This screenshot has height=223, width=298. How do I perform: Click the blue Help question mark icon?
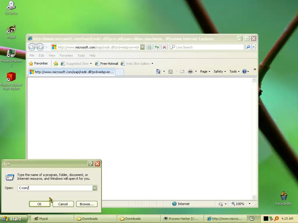pos(244,71)
